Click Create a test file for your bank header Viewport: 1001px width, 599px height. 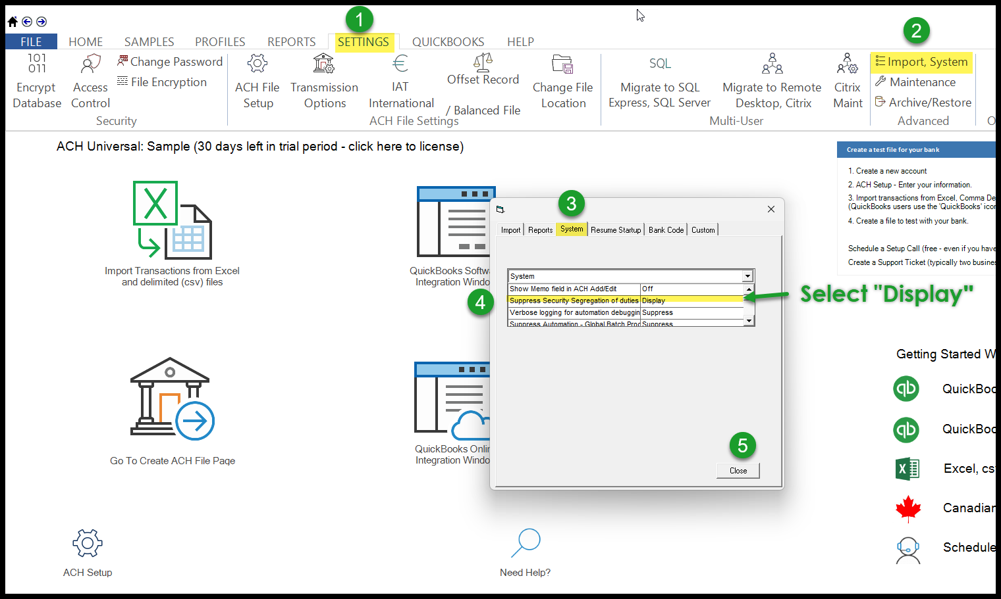click(x=916, y=149)
